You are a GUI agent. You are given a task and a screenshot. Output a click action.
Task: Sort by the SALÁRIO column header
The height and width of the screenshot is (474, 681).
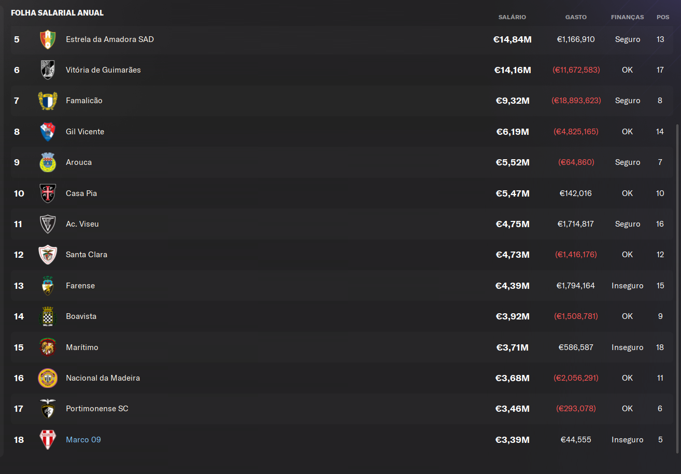(x=512, y=17)
